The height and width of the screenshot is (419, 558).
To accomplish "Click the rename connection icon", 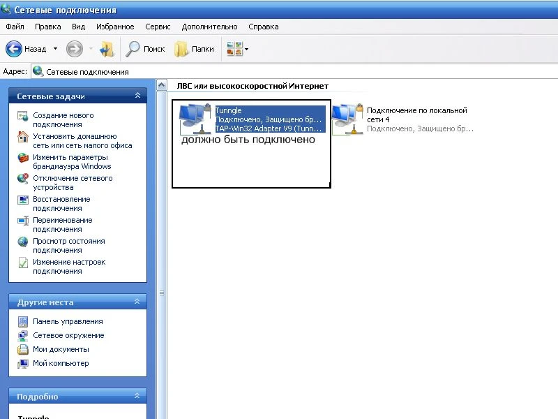I will coord(23,221).
